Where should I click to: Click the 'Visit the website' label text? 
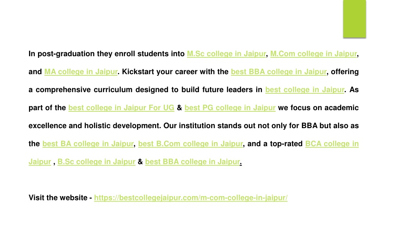[x=58, y=198]
